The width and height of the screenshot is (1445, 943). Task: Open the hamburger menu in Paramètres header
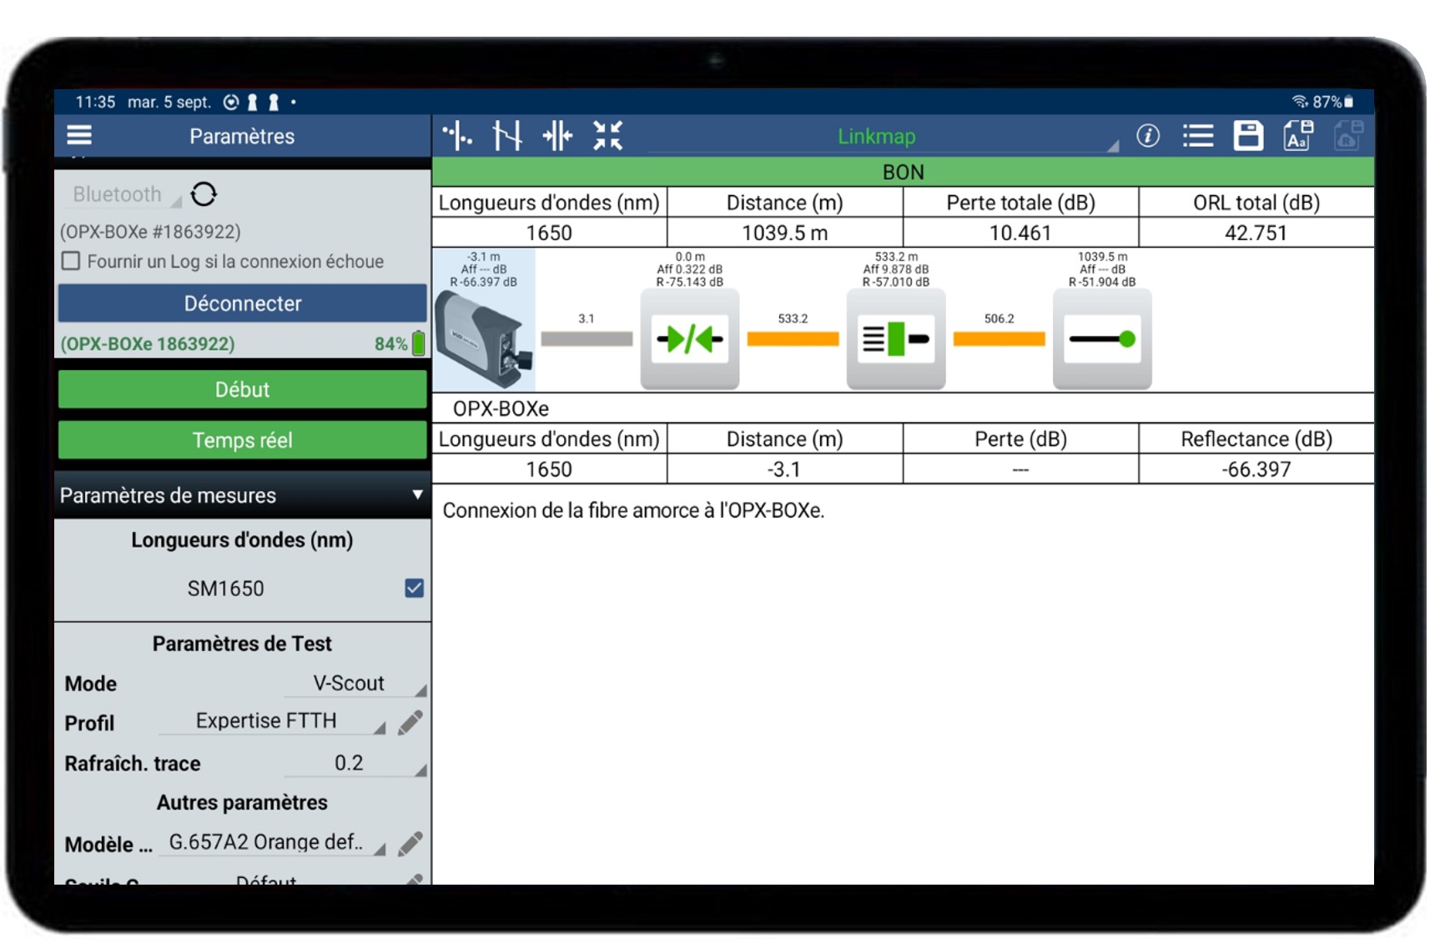tap(79, 135)
